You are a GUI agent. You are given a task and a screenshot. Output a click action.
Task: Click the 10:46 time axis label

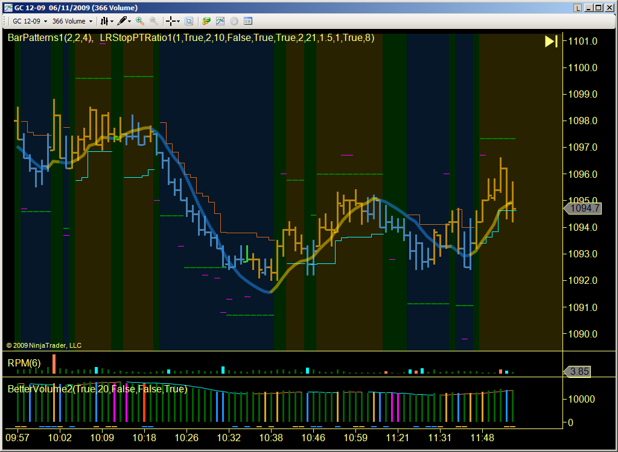[313, 438]
